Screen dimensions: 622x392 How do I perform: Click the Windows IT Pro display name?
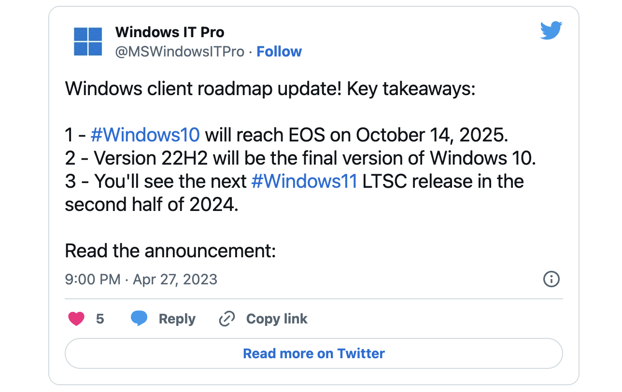click(170, 32)
